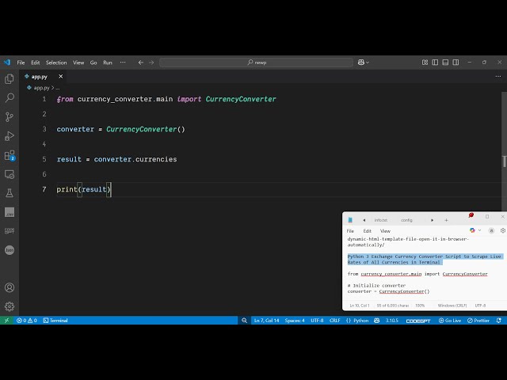Screen dimensions: 507x380
Task: Click Ln 7, Col 14 in status bar
Action: pyautogui.click(x=266, y=320)
